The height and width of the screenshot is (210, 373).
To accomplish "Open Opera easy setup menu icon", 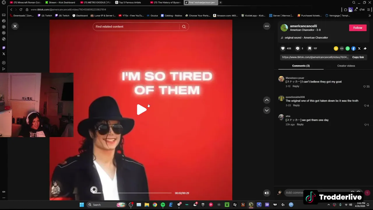I will 369,10.
